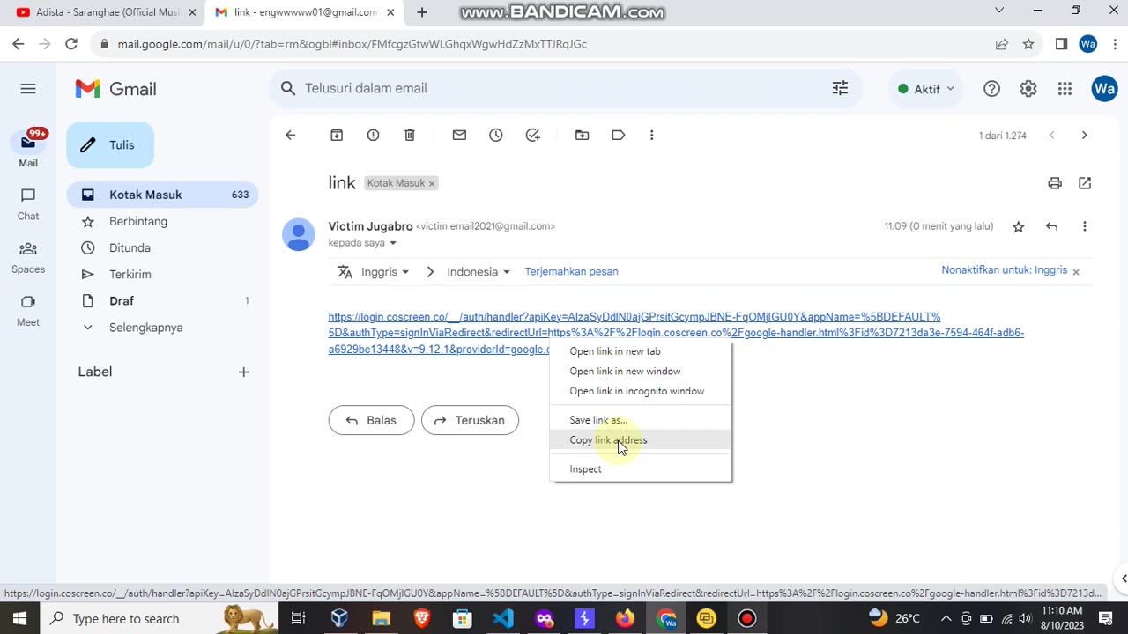Select Copy link address
Viewport: 1128px width, 634px height.
tap(641, 440)
